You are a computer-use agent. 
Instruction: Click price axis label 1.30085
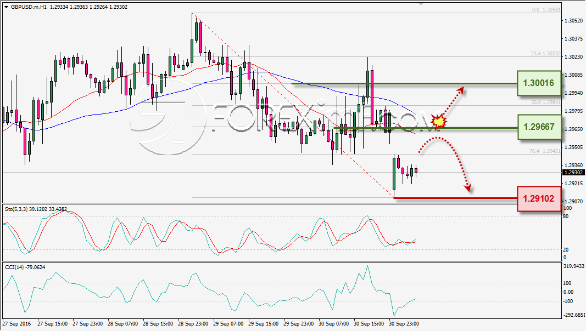(x=574, y=75)
